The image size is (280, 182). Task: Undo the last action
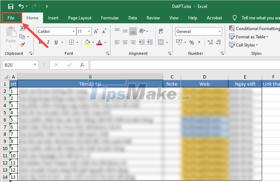pyautogui.click(x=21, y=6)
